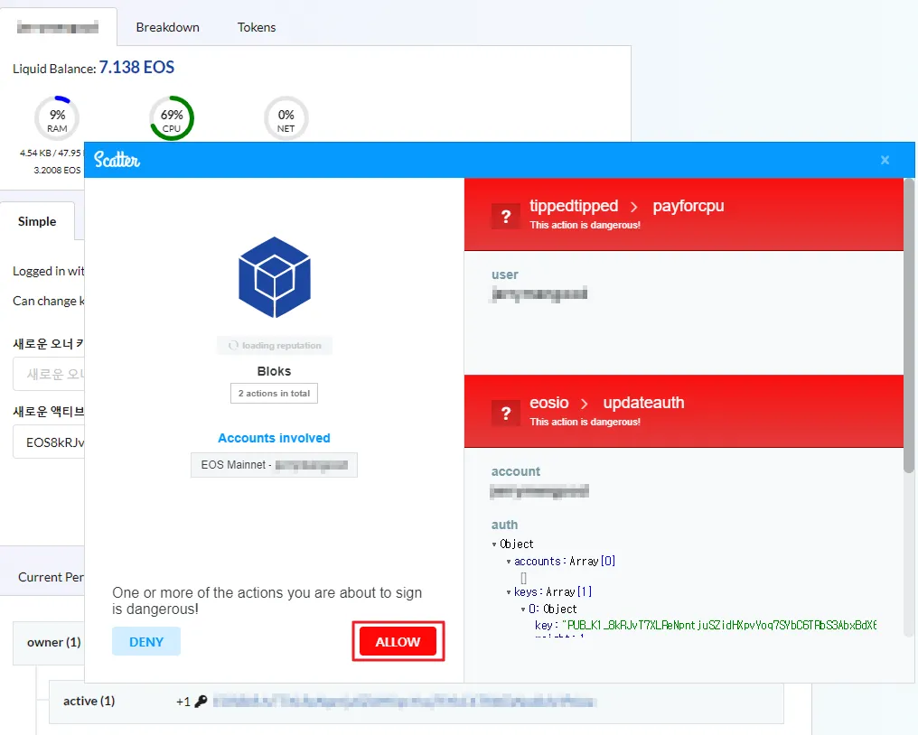Screen dimensions: 918x735
Task: Click question mark icon beside eosio
Action: tap(506, 414)
